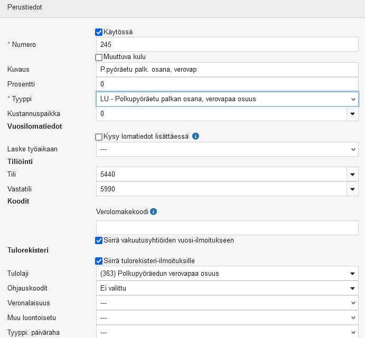Open Laske työaikaan dropdown
365x338 pixels.
coord(227,149)
